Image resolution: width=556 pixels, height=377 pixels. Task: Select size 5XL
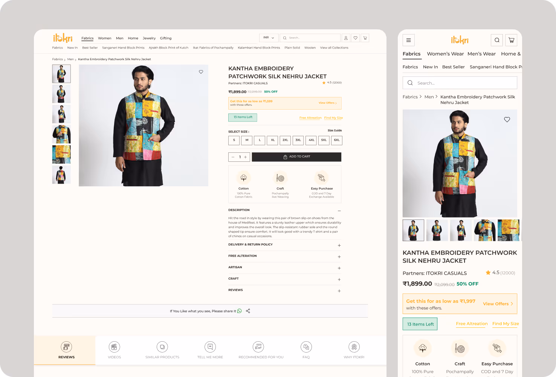(x=324, y=140)
